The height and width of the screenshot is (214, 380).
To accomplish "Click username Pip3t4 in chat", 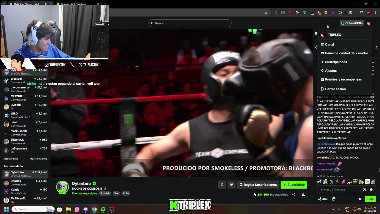I will [x=321, y=138].
